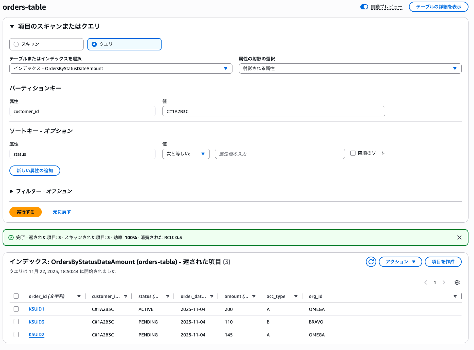This screenshot has height=350, width=474.
Task: Open the アクション menu
Action: (400, 262)
